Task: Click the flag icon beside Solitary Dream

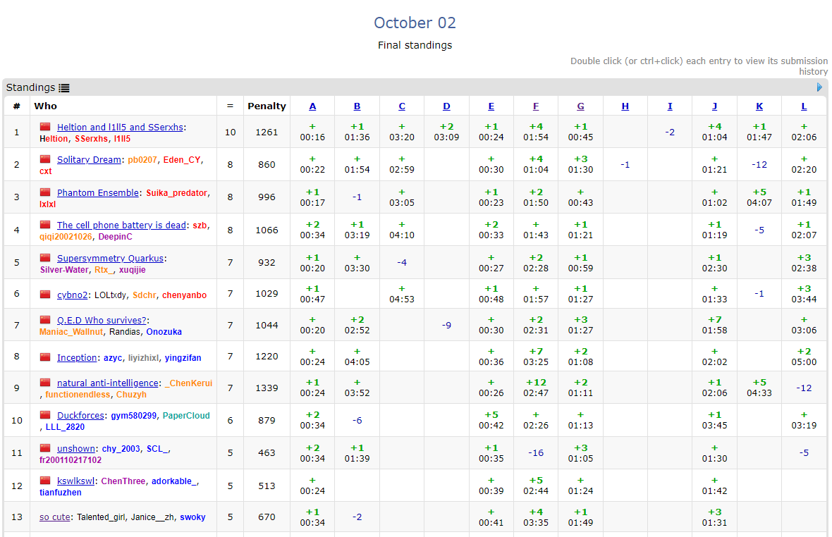Action: click(x=45, y=159)
